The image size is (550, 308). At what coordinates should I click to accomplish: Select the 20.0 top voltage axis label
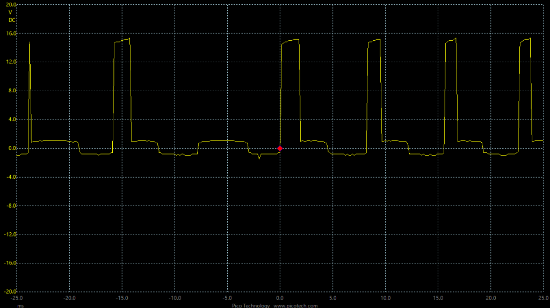(x=11, y=4)
